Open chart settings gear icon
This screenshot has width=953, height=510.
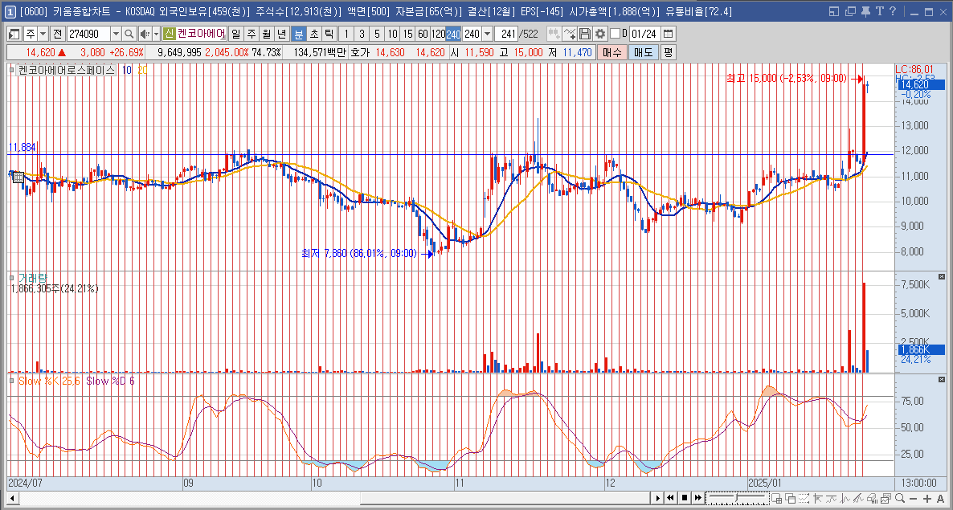[600, 34]
